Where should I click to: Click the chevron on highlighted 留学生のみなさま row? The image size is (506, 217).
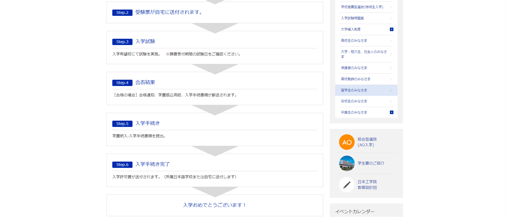391,90
